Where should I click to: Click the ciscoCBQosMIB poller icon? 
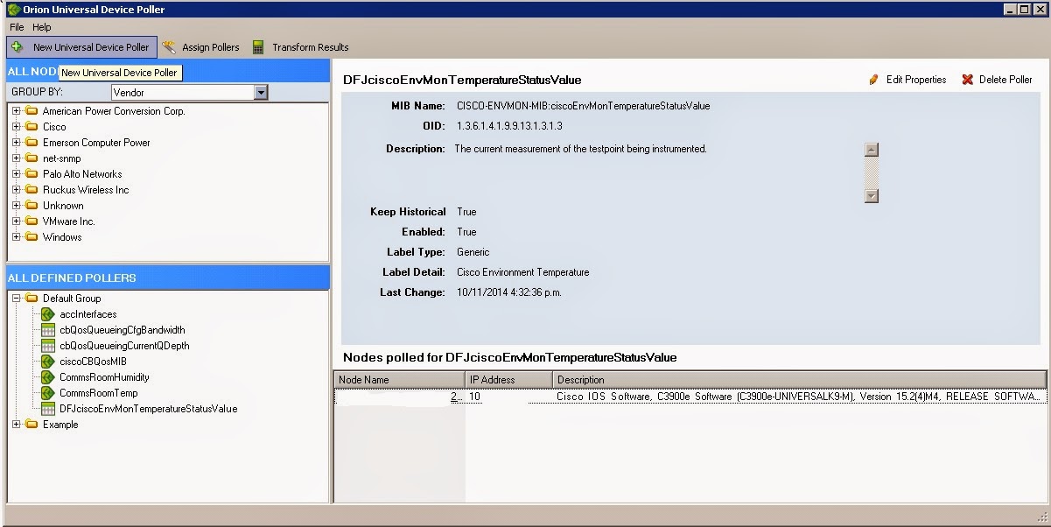48,362
